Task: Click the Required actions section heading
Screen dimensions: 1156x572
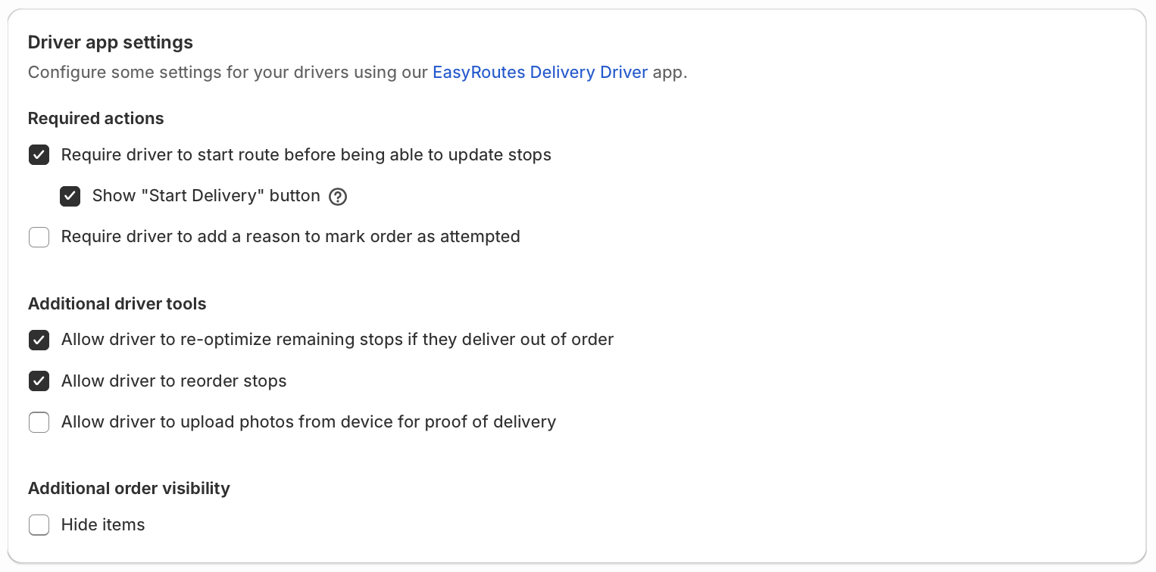Action: tap(96, 119)
